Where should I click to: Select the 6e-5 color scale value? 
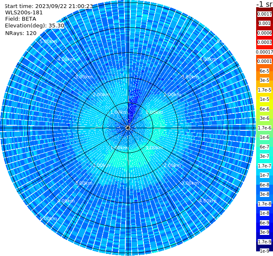265,71
